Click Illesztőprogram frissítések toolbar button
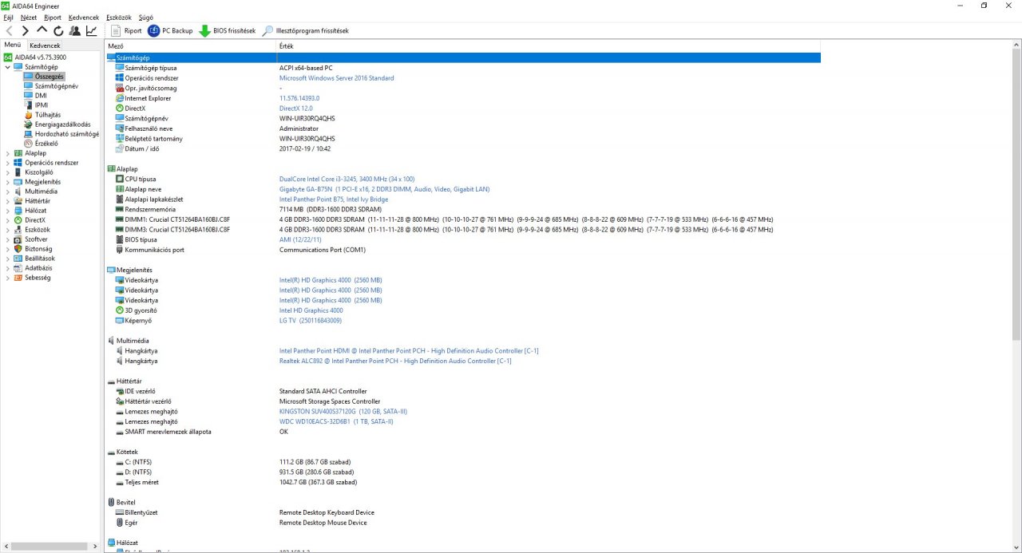The height and width of the screenshot is (553, 1022). coord(306,30)
